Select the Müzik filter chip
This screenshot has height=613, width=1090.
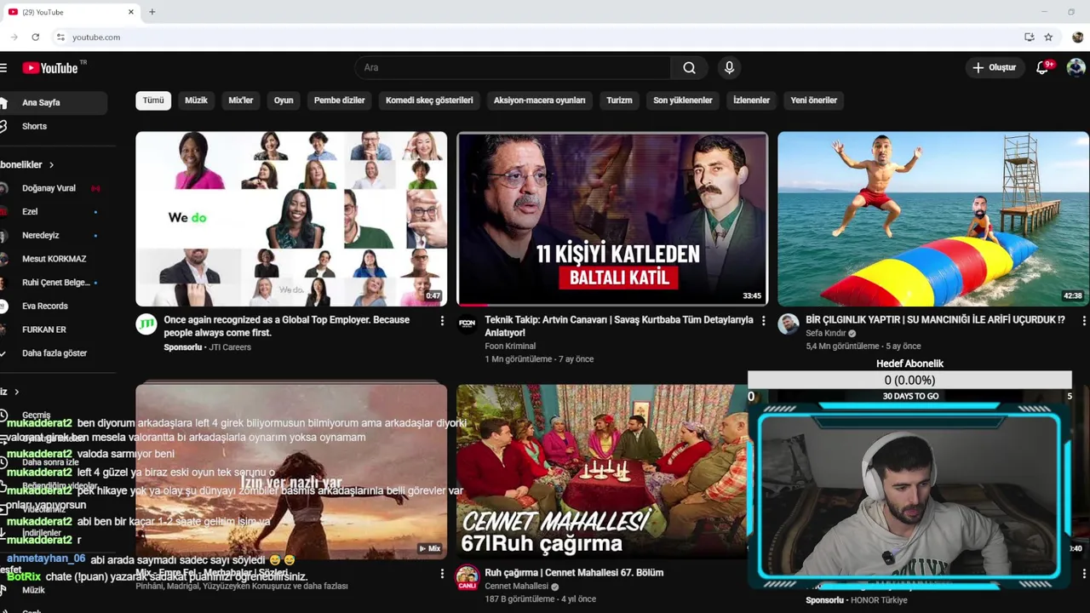(x=196, y=100)
